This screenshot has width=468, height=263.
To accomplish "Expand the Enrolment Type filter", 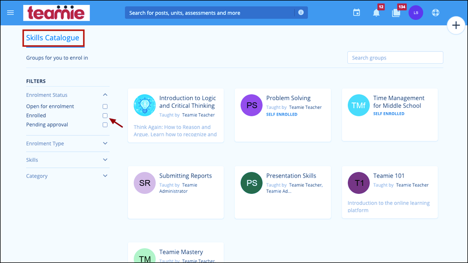I will (68, 143).
